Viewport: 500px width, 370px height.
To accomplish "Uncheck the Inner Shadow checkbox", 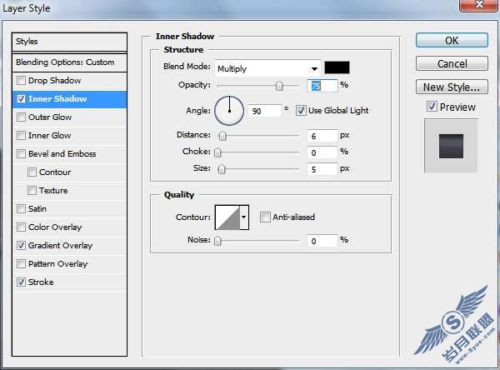I will coord(21,99).
